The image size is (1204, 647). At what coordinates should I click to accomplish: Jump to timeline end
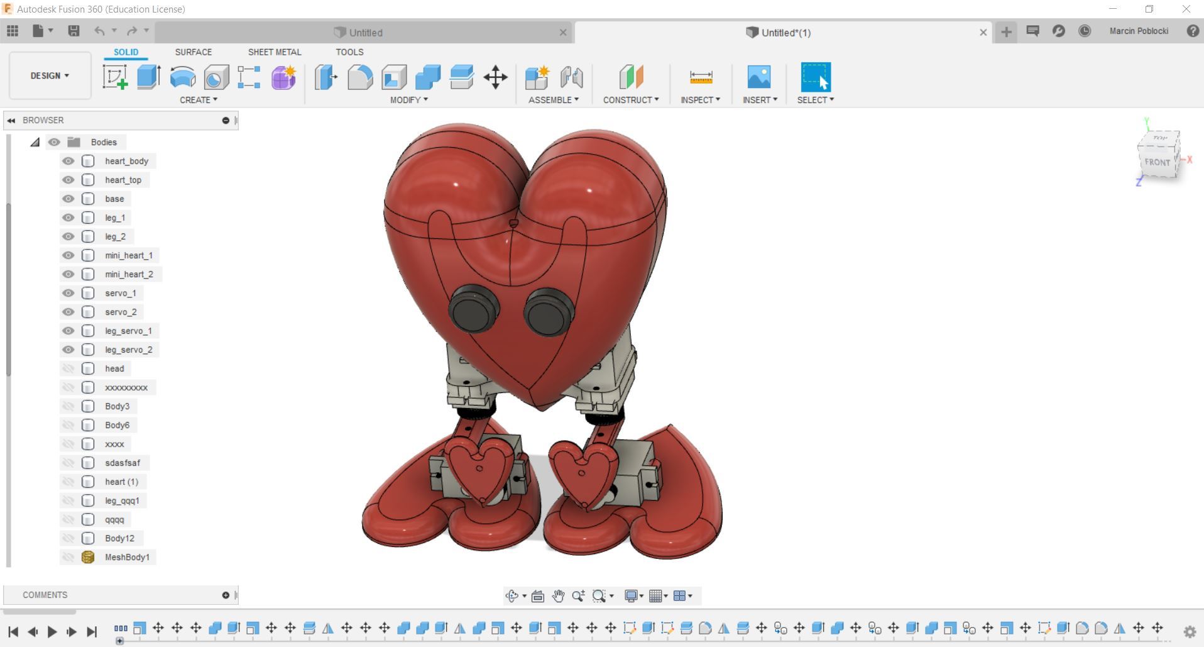tap(92, 631)
